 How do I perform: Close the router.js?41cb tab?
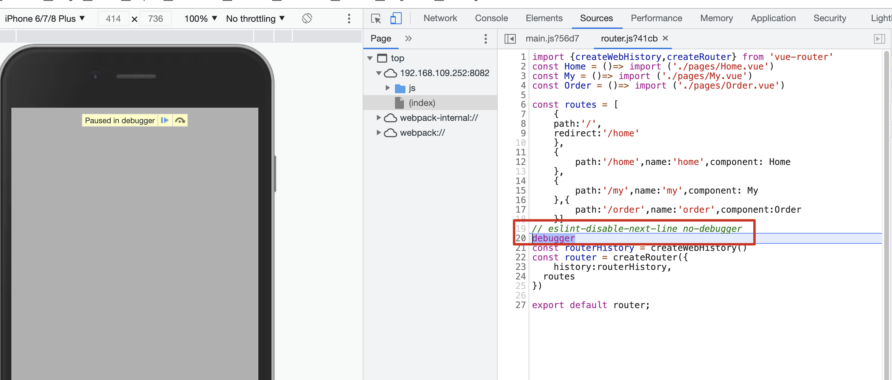665,38
